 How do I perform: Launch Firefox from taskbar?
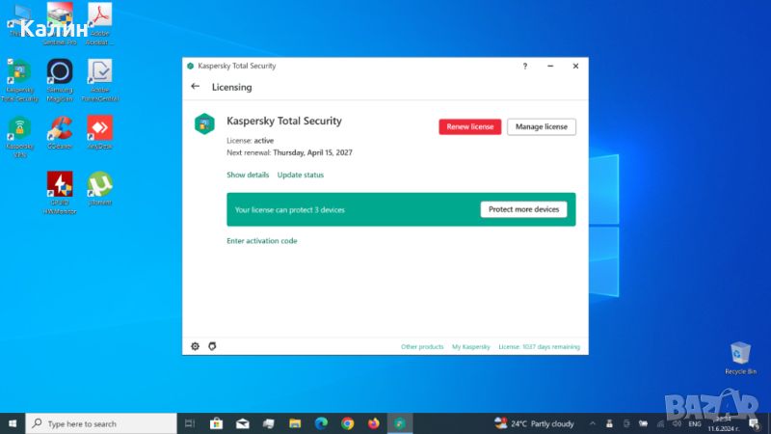tap(374, 423)
